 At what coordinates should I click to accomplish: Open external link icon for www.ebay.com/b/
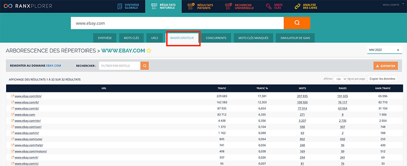(x=12, y=102)
